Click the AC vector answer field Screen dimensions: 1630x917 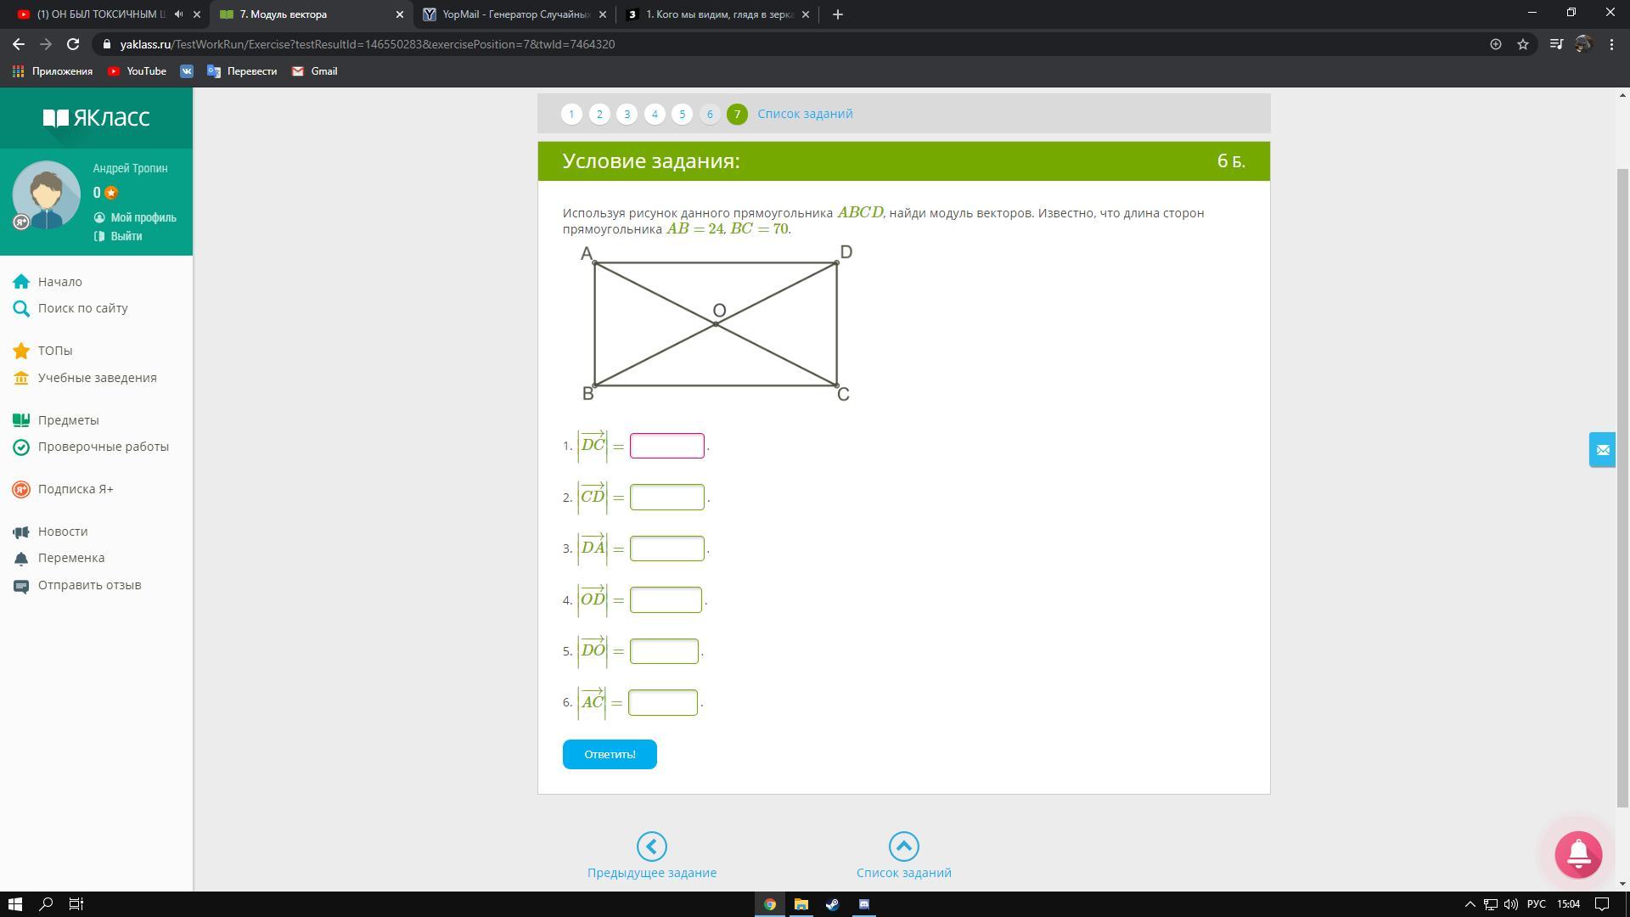click(x=662, y=702)
